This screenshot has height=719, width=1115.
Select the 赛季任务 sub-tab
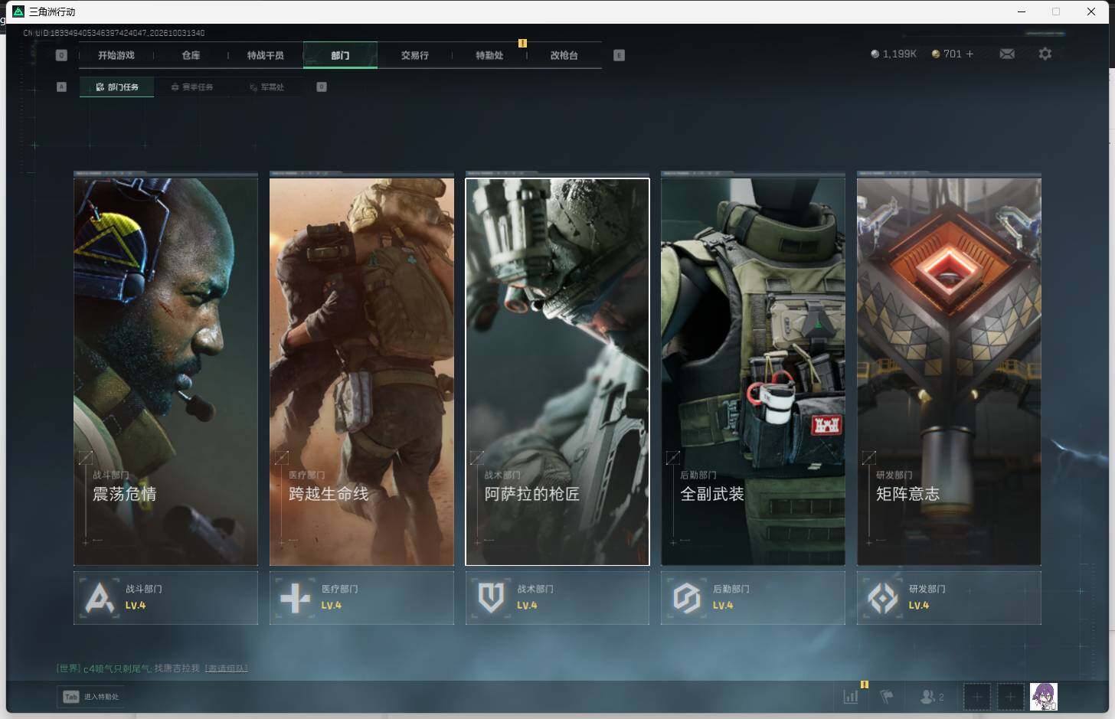click(x=192, y=87)
